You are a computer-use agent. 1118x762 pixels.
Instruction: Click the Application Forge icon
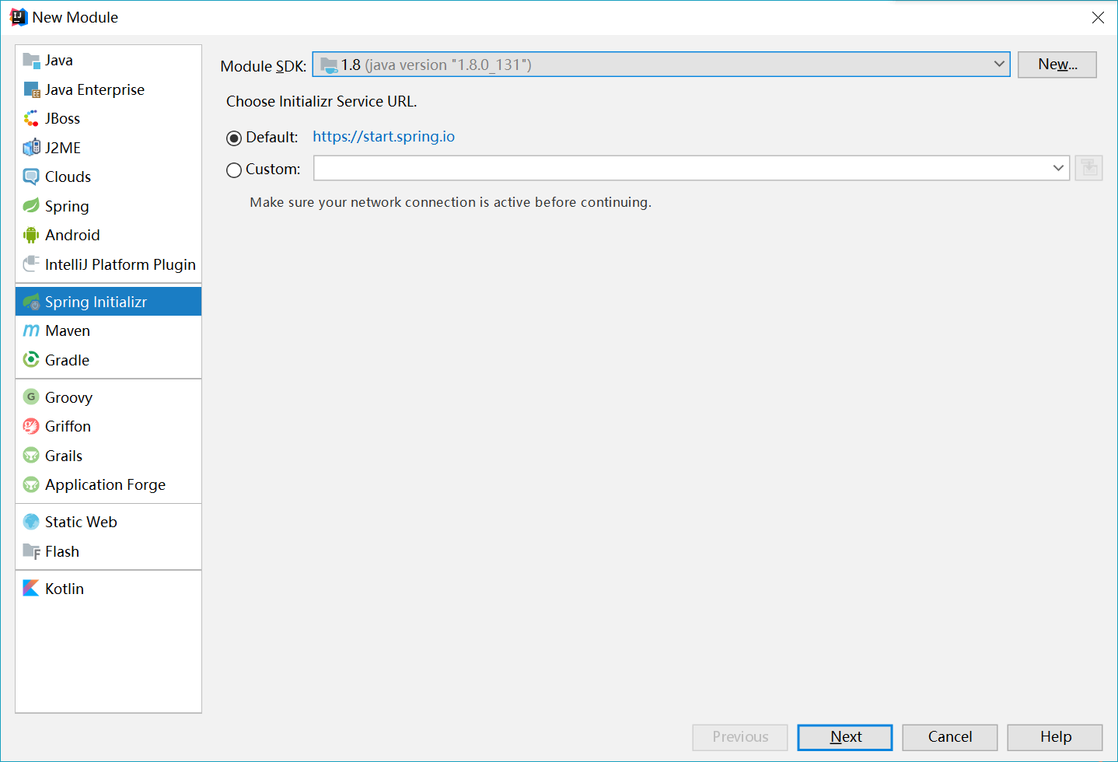pos(31,484)
